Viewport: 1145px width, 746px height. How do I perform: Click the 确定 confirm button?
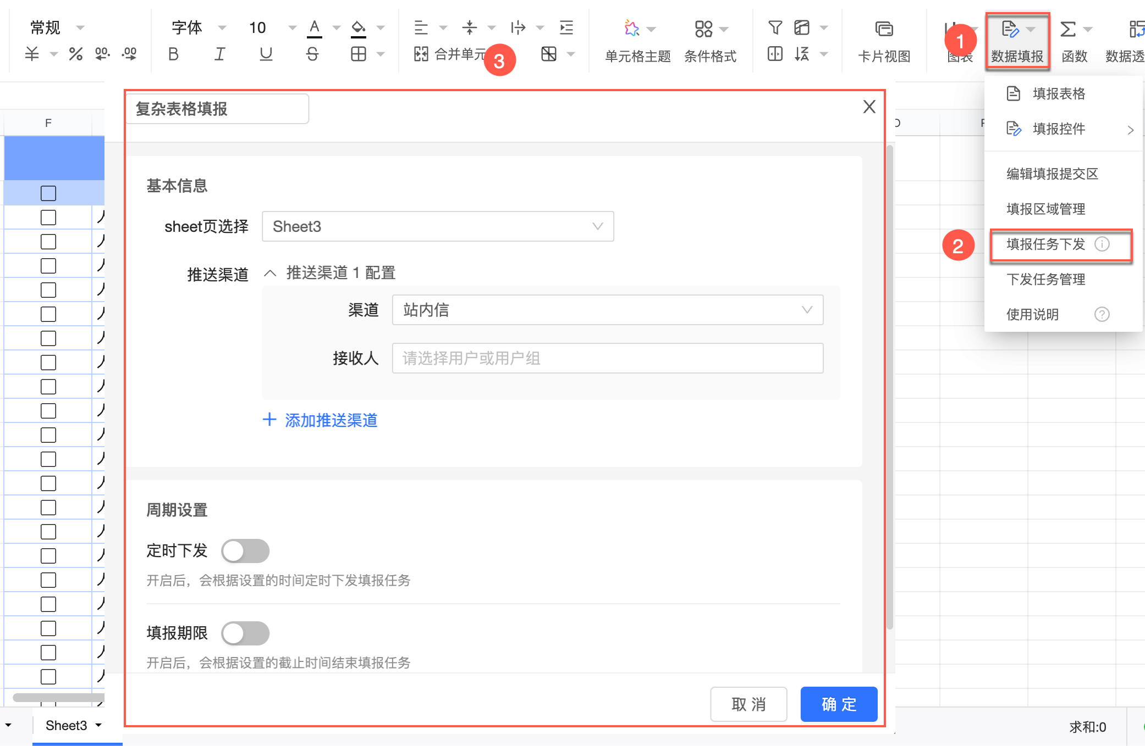(839, 704)
